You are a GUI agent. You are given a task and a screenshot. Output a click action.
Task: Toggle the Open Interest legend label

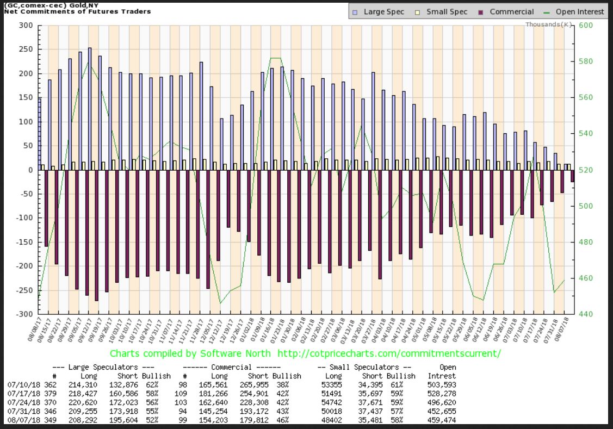pyautogui.click(x=580, y=11)
